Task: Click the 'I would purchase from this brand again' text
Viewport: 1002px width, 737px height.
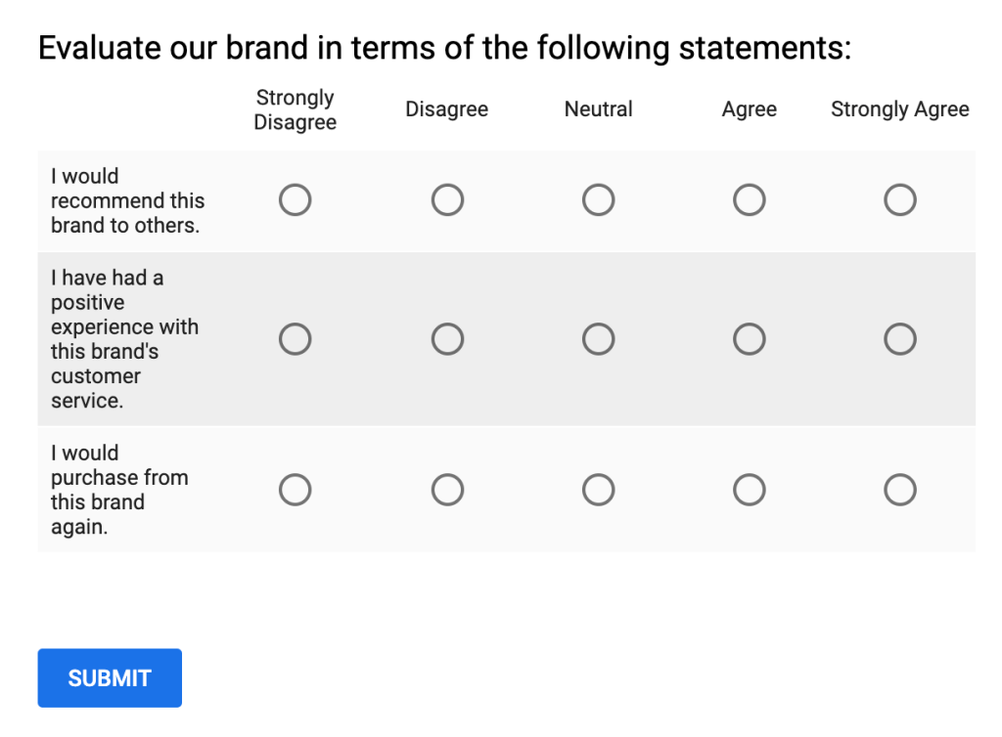Action: 118,490
